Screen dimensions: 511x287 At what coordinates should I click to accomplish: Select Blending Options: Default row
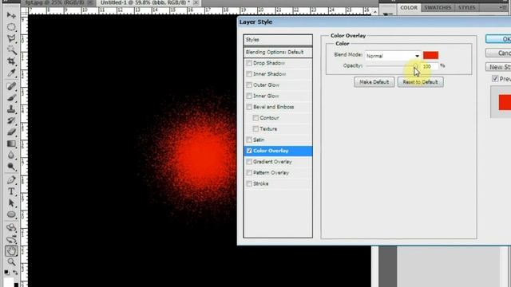[x=278, y=53]
